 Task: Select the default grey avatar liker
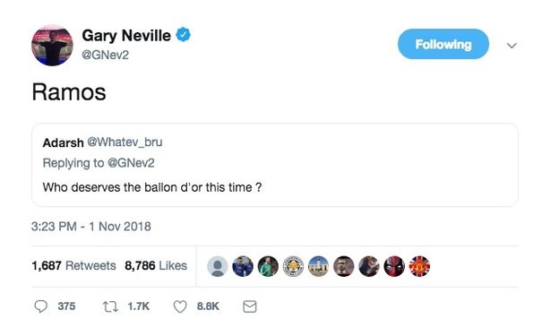click(x=218, y=266)
